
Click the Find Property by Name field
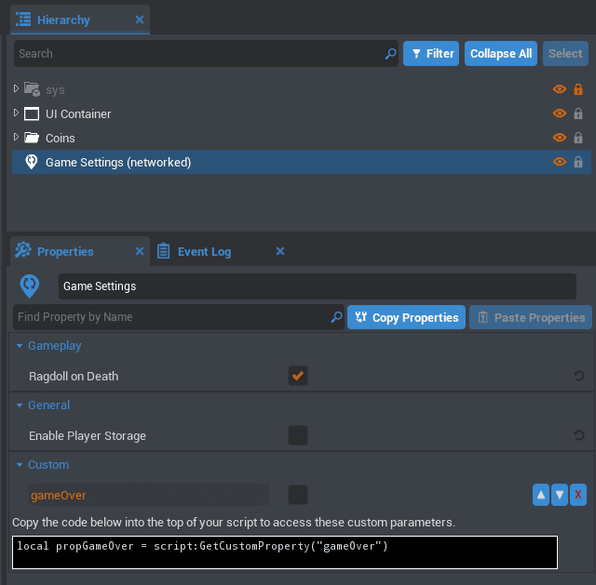(172, 317)
